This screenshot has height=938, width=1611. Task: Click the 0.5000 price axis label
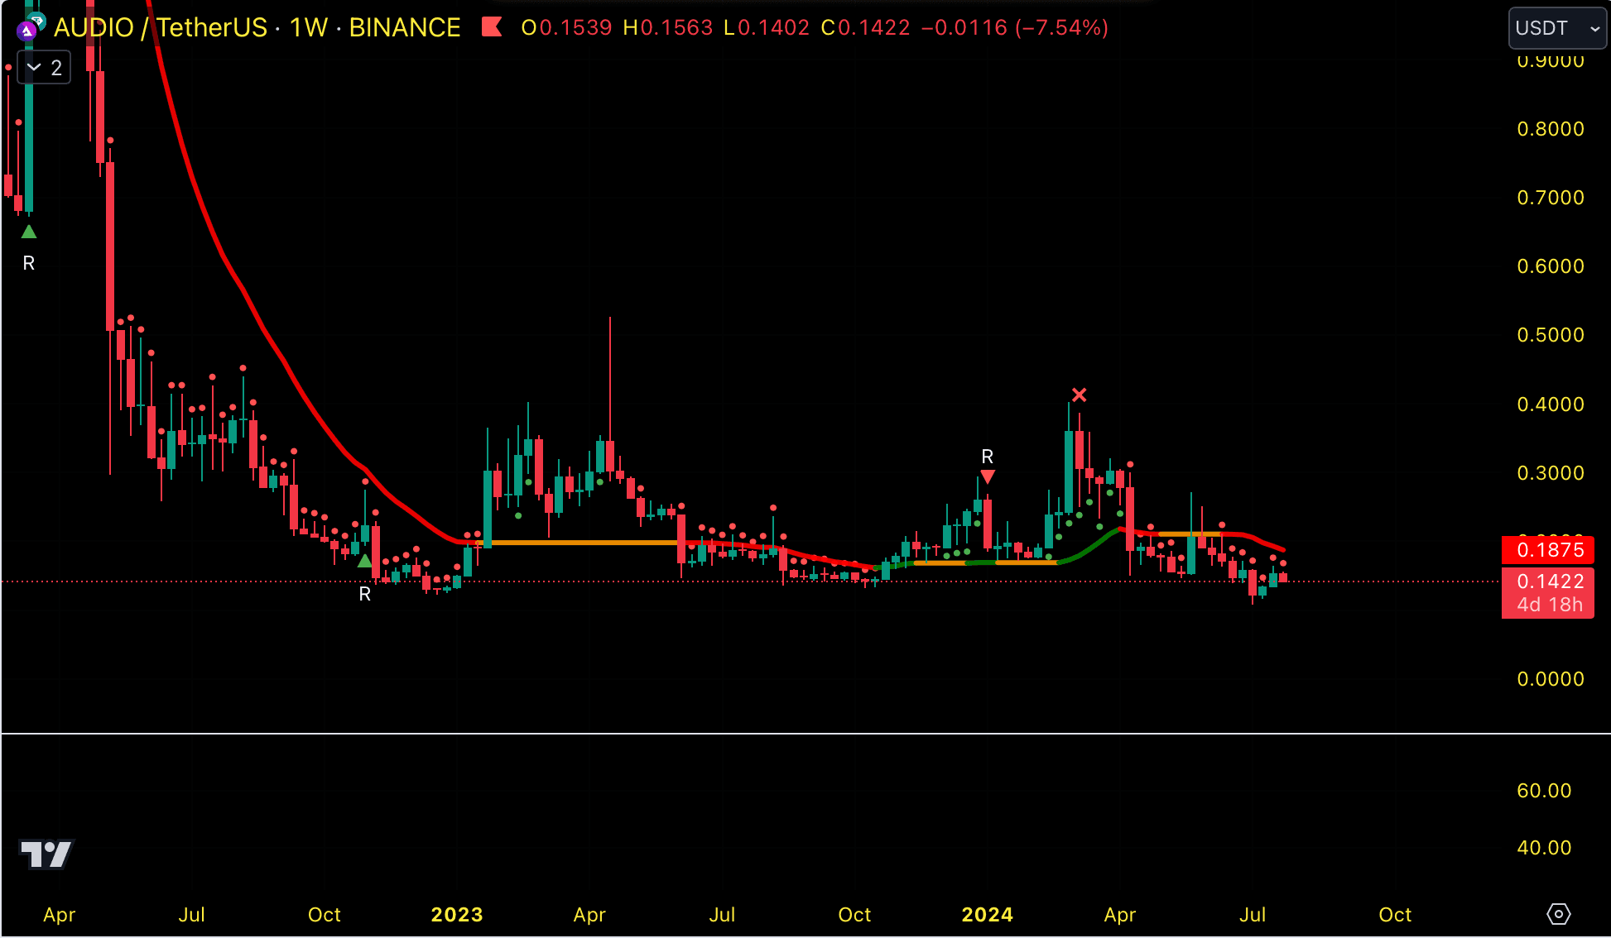pos(1550,335)
